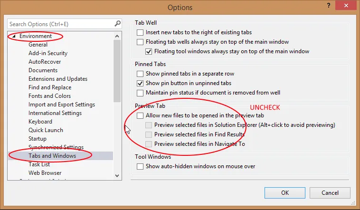Image resolution: width=360 pixels, height=210 pixels.
Task: Uncheck floating tool windows stay on top
Action: 149,51
